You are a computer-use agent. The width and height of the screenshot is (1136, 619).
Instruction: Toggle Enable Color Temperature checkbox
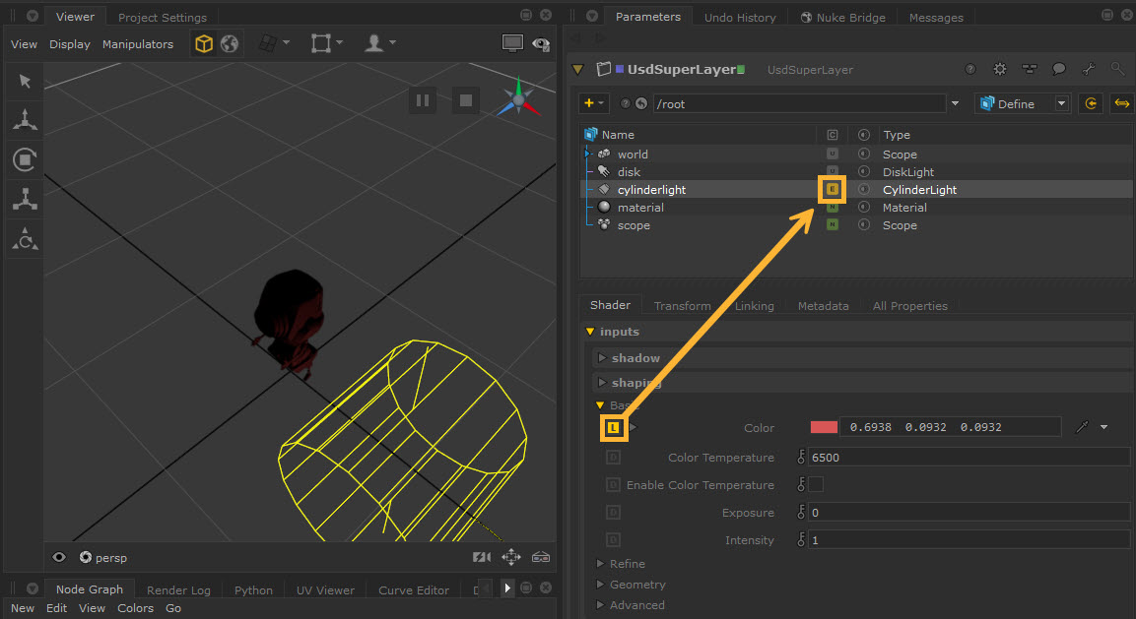coord(816,485)
